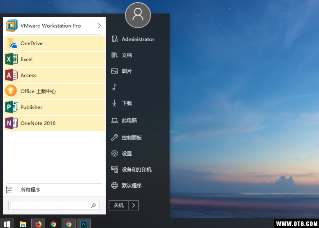Click the Administrator user folder icon
319x228 pixels.
[115, 39]
